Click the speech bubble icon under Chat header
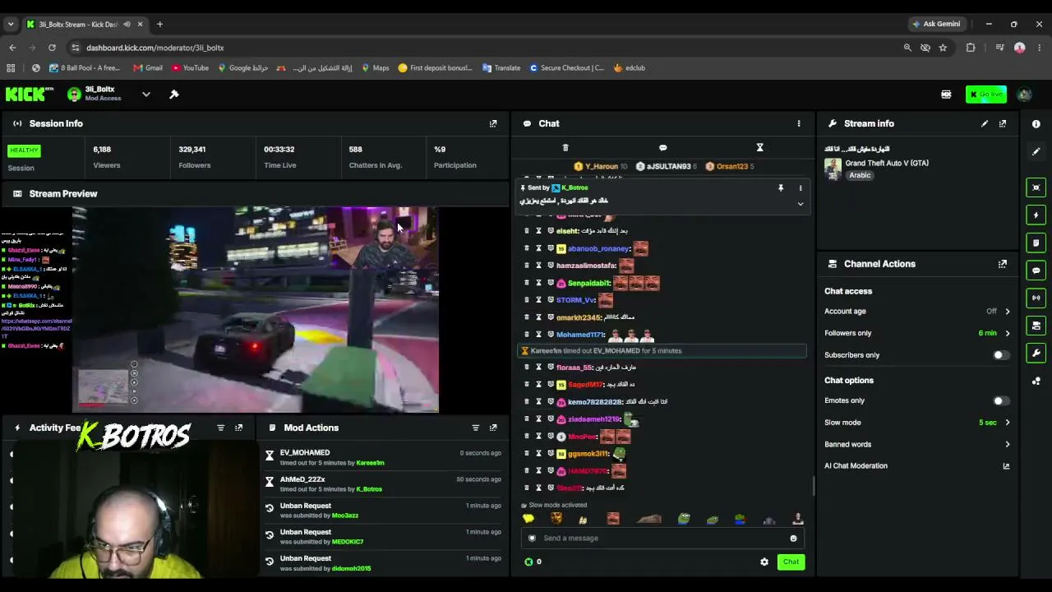 663,148
